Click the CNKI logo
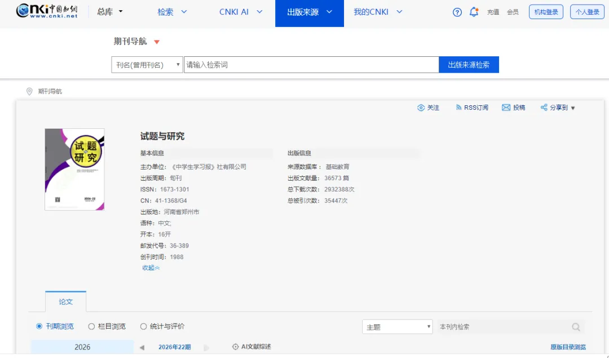Screen dimensions: 609x358 [47, 11]
